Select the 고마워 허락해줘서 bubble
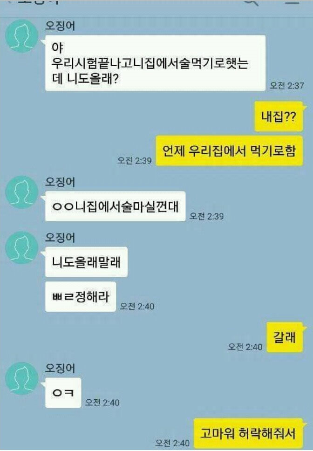This screenshot has height=451, width=313. (248, 433)
